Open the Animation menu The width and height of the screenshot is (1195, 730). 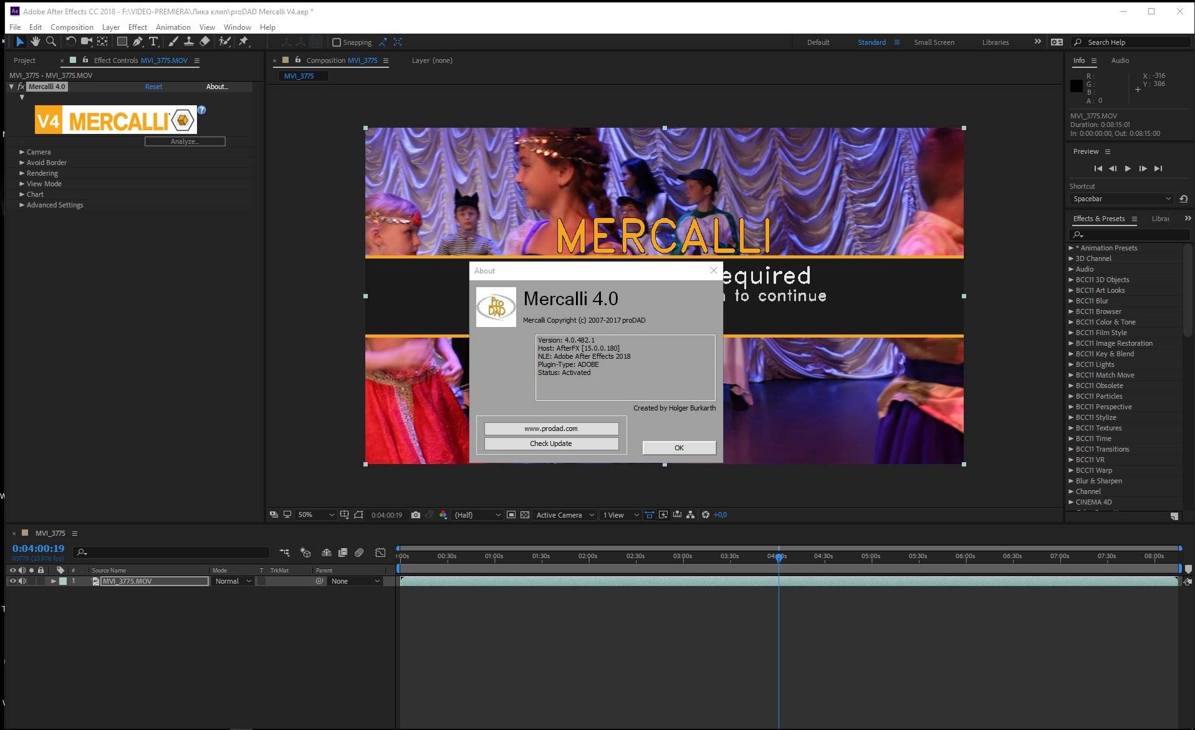coord(173,27)
